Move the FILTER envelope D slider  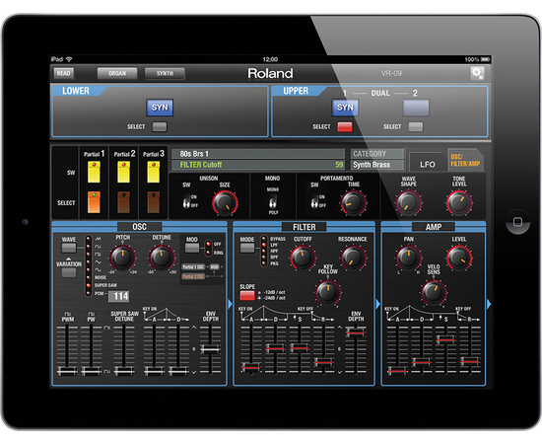[x=276, y=348]
